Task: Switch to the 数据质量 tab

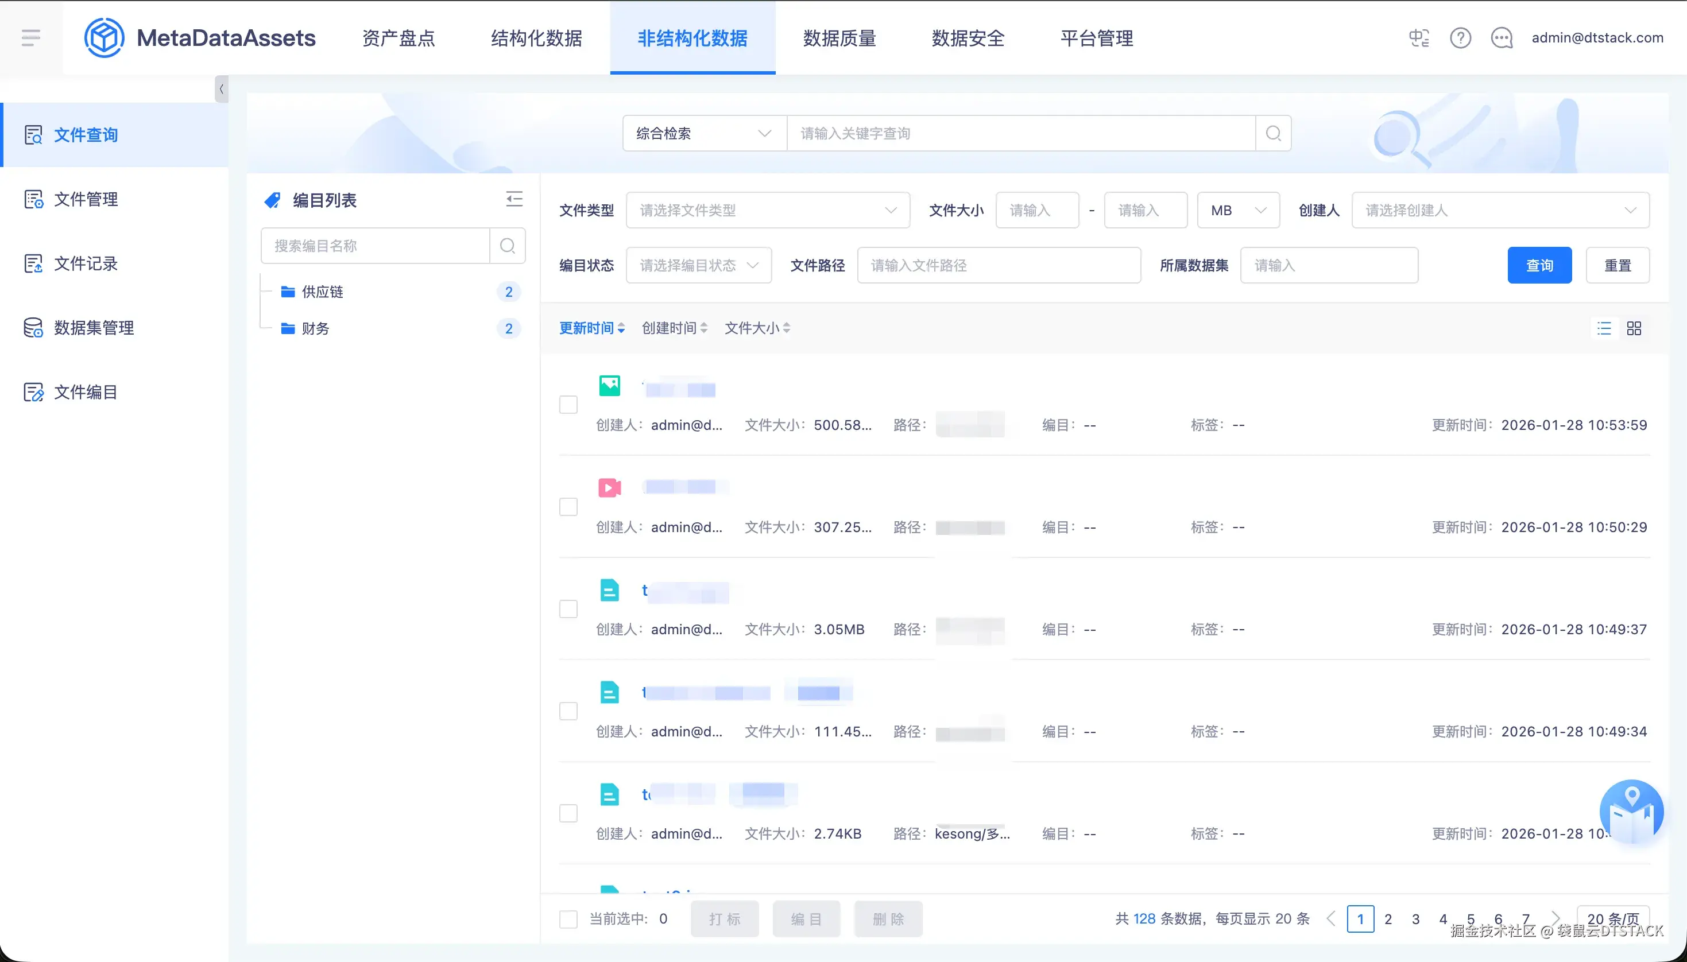Action: tap(839, 38)
